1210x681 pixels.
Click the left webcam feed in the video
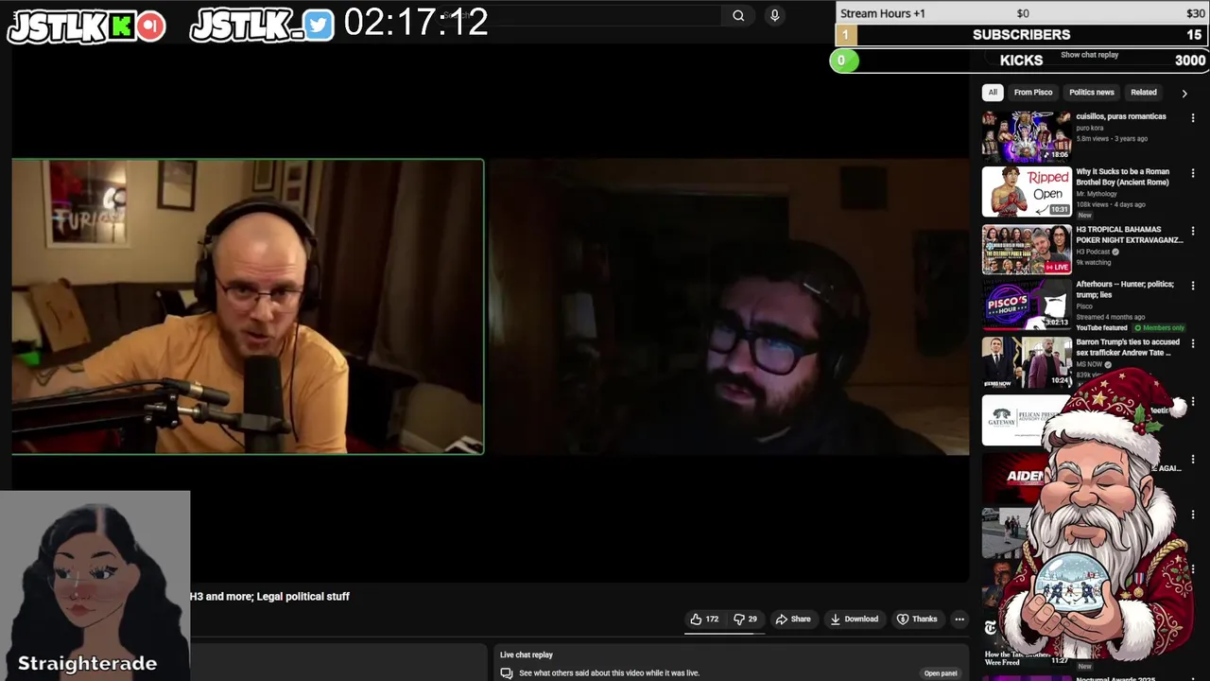pyautogui.click(x=248, y=306)
